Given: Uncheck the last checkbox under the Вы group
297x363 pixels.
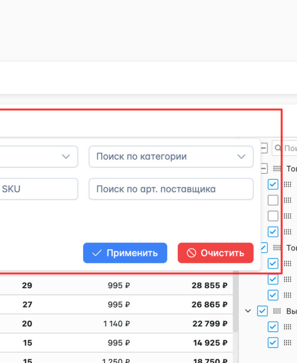Looking at the screenshot, I should [x=273, y=342].
